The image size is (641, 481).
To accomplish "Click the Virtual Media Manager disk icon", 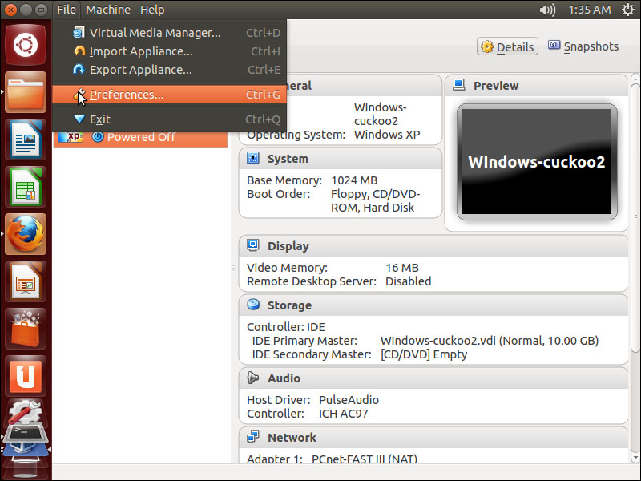I will click(79, 32).
